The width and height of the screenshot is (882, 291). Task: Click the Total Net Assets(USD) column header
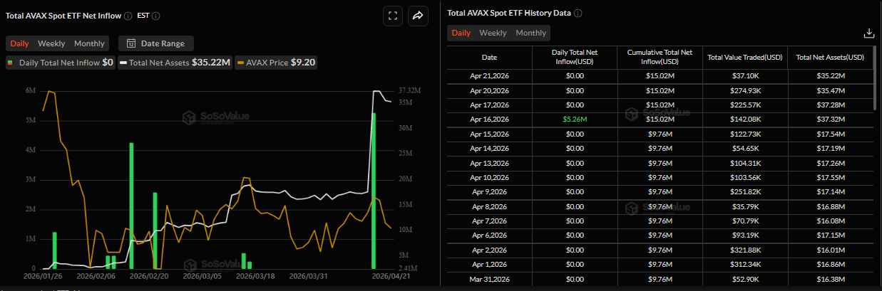(x=830, y=58)
